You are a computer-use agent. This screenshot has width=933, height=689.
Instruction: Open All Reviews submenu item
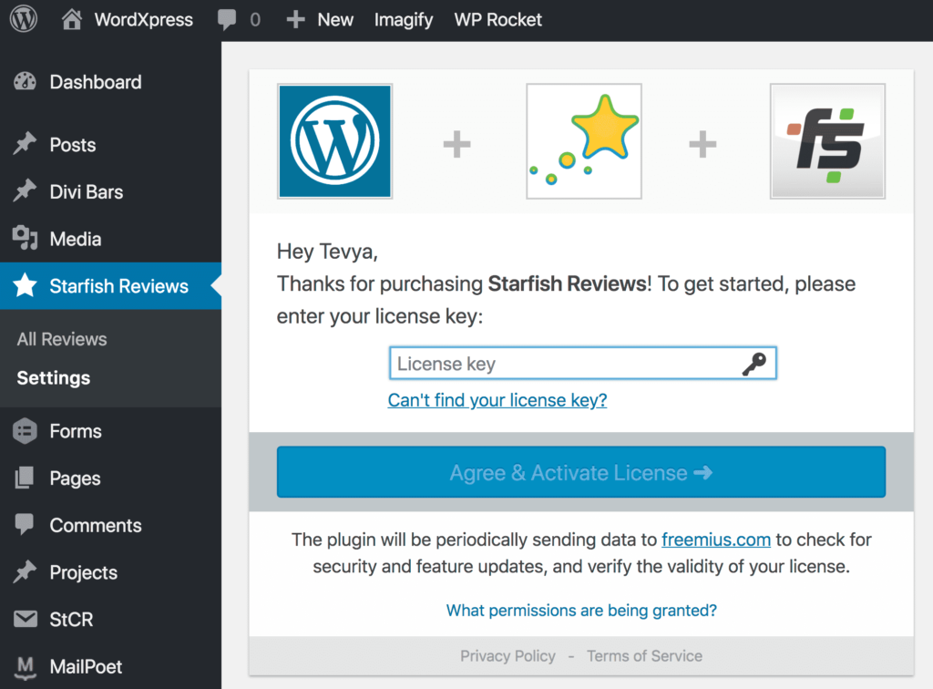point(62,339)
